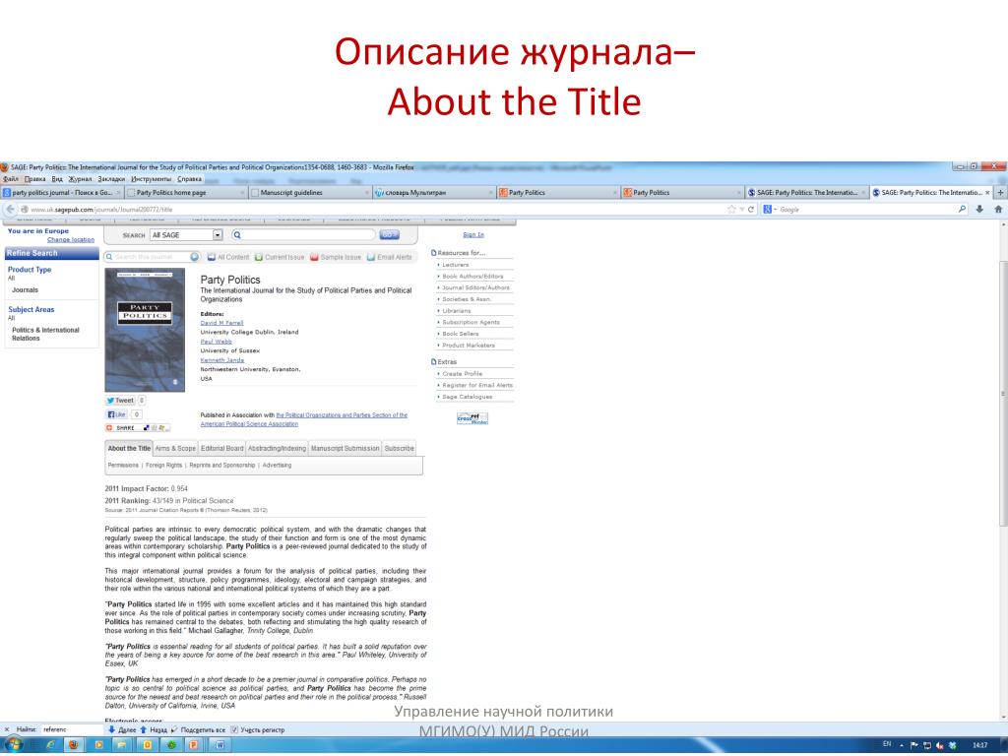Click the Windows Start orb
The image size is (1008, 756).
click(13, 745)
